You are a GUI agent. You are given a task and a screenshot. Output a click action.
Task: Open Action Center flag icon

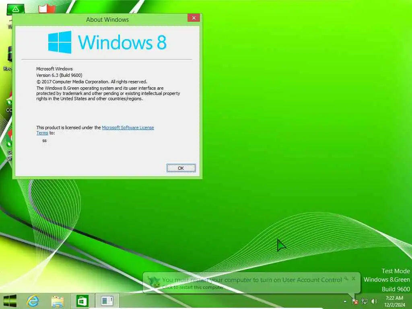click(354, 301)
